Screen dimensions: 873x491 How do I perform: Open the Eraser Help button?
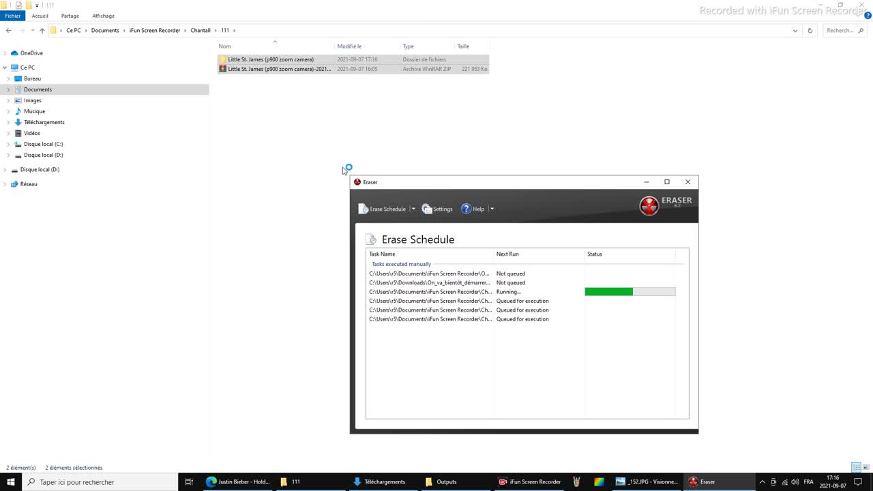pos(473,209)
